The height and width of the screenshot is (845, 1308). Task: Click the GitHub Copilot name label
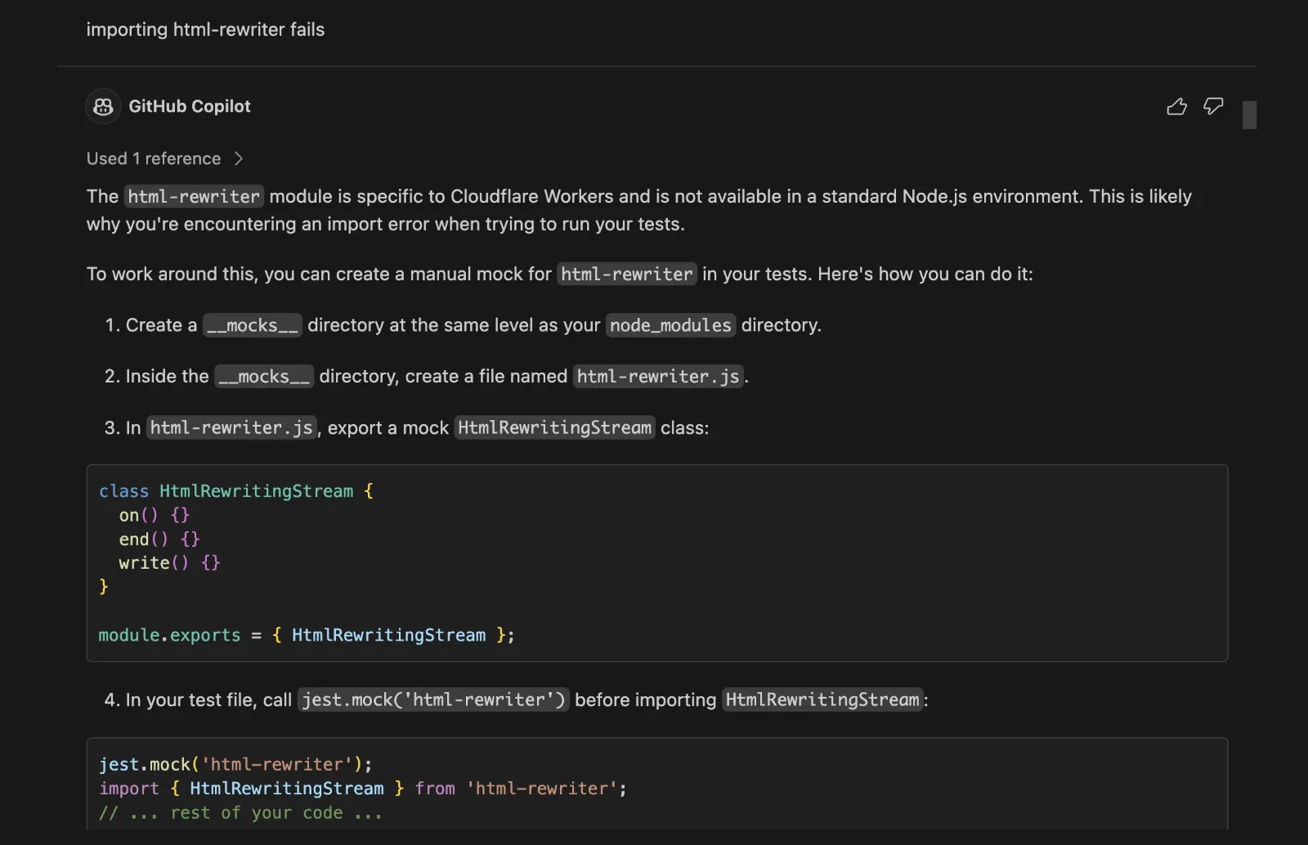190,106
